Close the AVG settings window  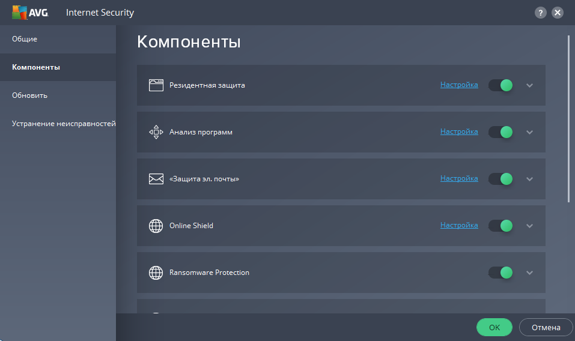point(558,13)
